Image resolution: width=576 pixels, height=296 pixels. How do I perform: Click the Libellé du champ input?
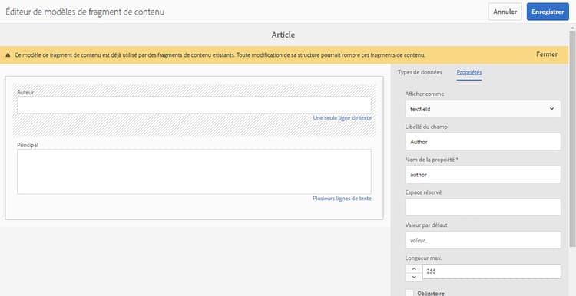click(483, 142)
